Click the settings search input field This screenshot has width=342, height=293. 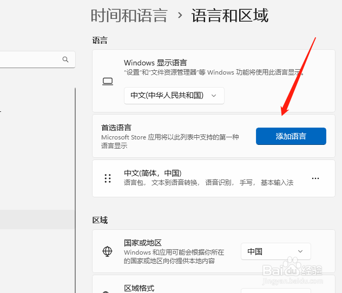point(36,59)
